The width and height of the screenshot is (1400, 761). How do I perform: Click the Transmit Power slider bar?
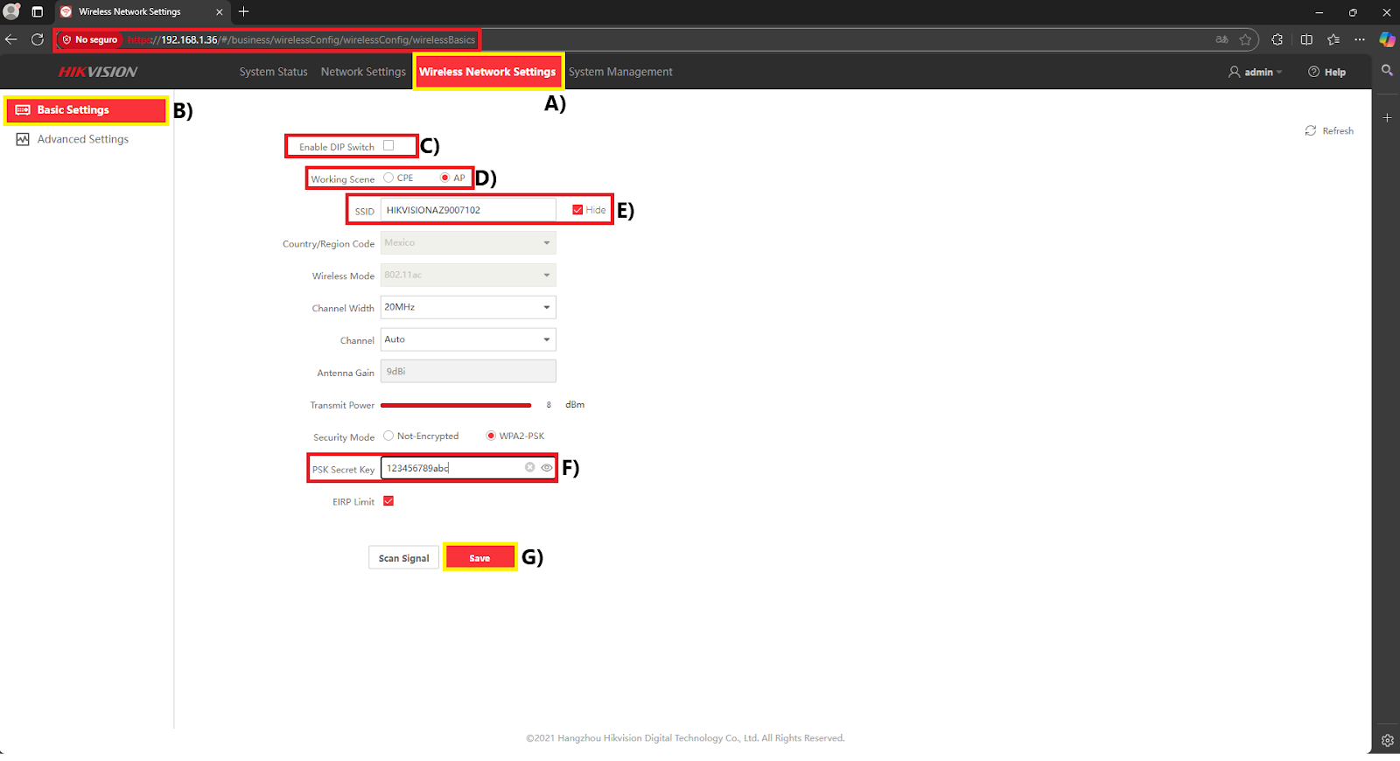click(456, 405)
